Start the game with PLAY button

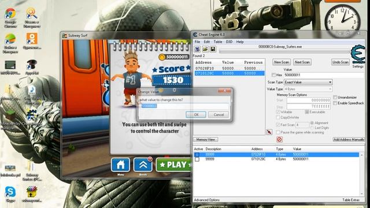pos(173,165)
